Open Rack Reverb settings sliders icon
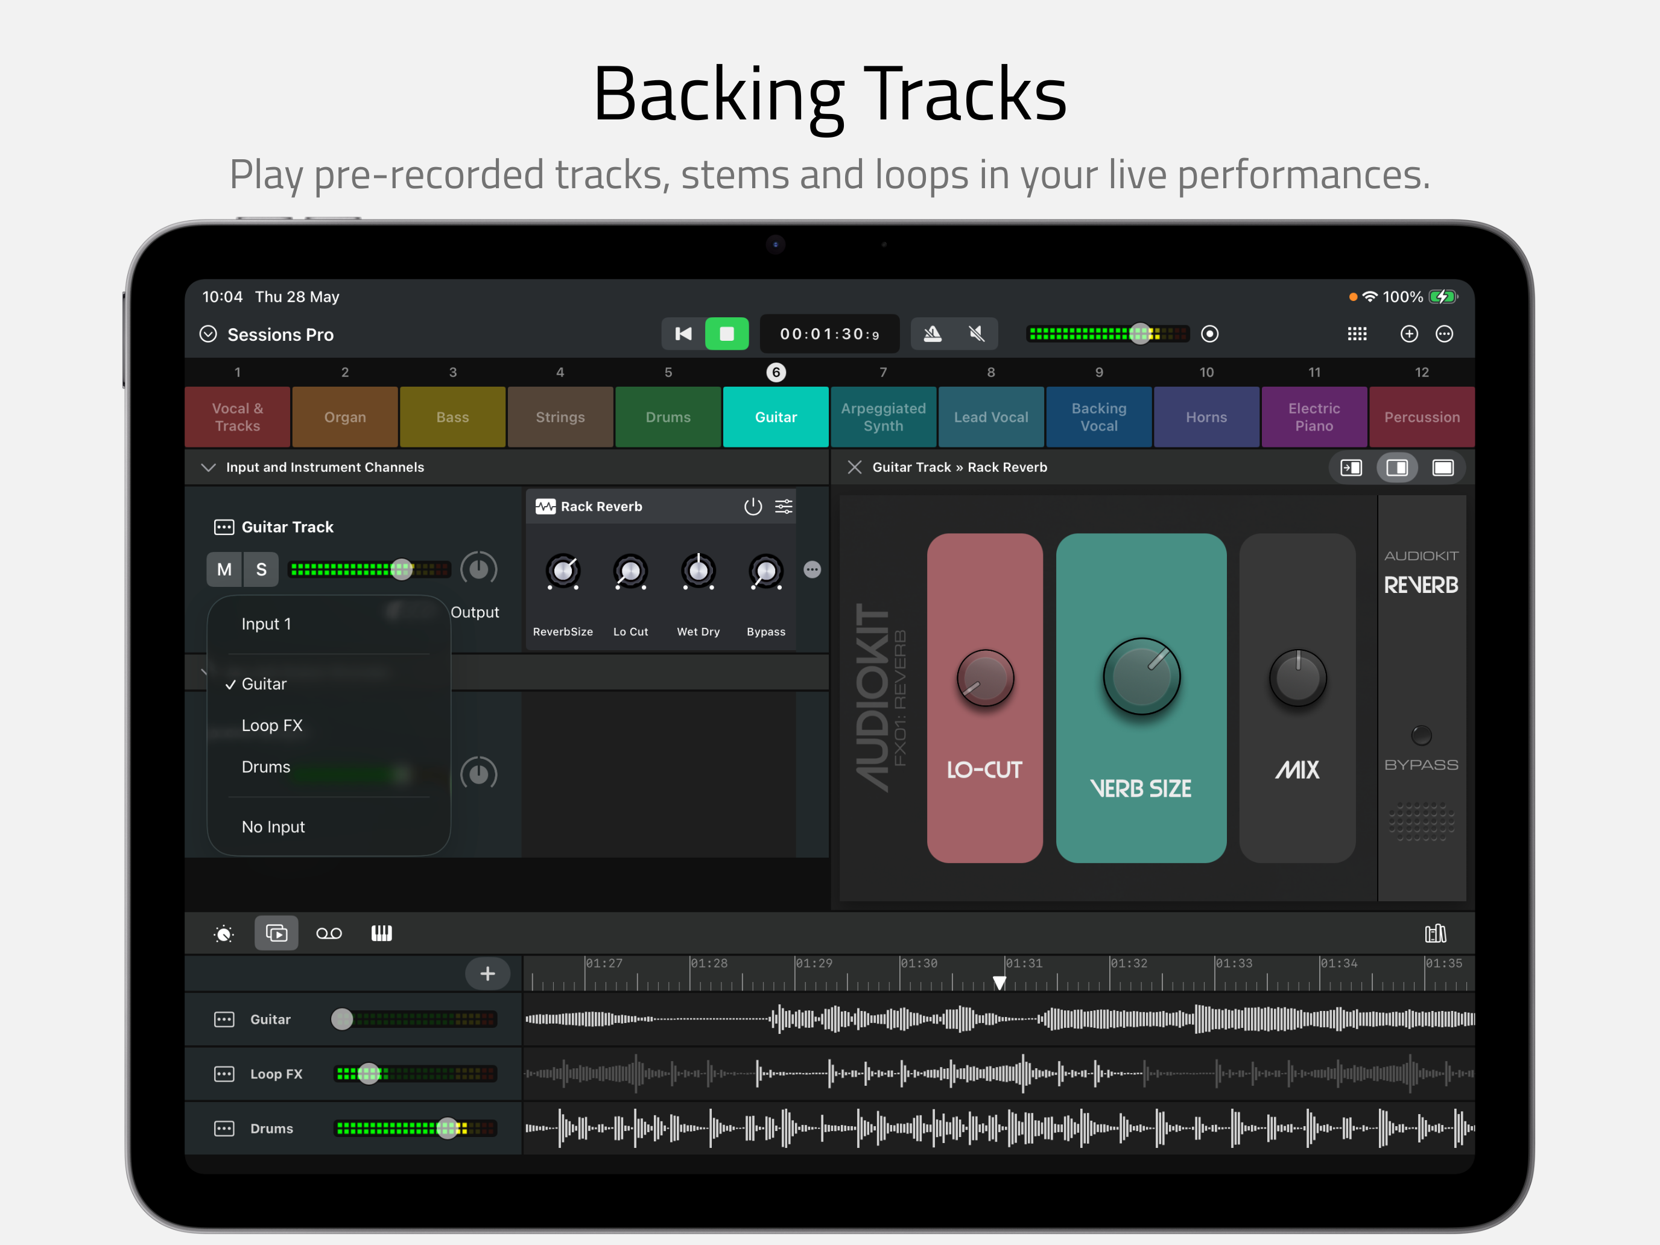Image resolution: width=1660 pixels, height=1245 pixels. click(x=784, y=507)
